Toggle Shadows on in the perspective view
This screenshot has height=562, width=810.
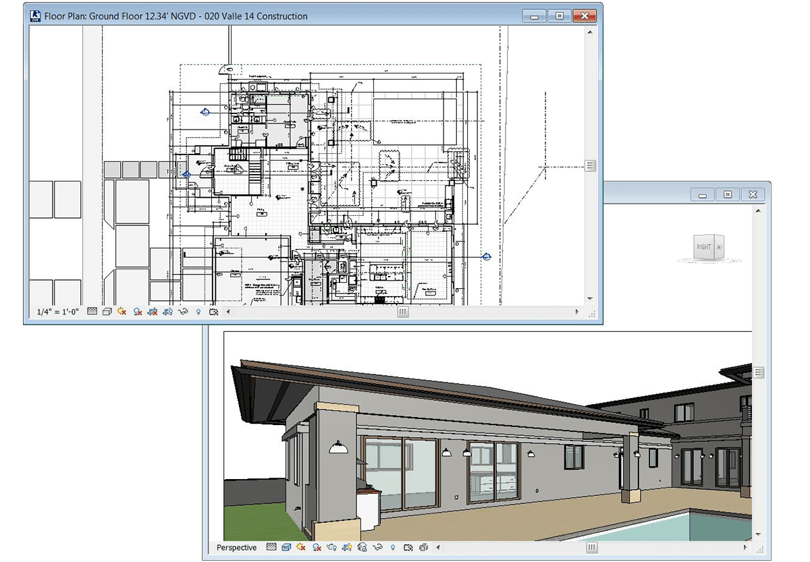click(315, 548)
